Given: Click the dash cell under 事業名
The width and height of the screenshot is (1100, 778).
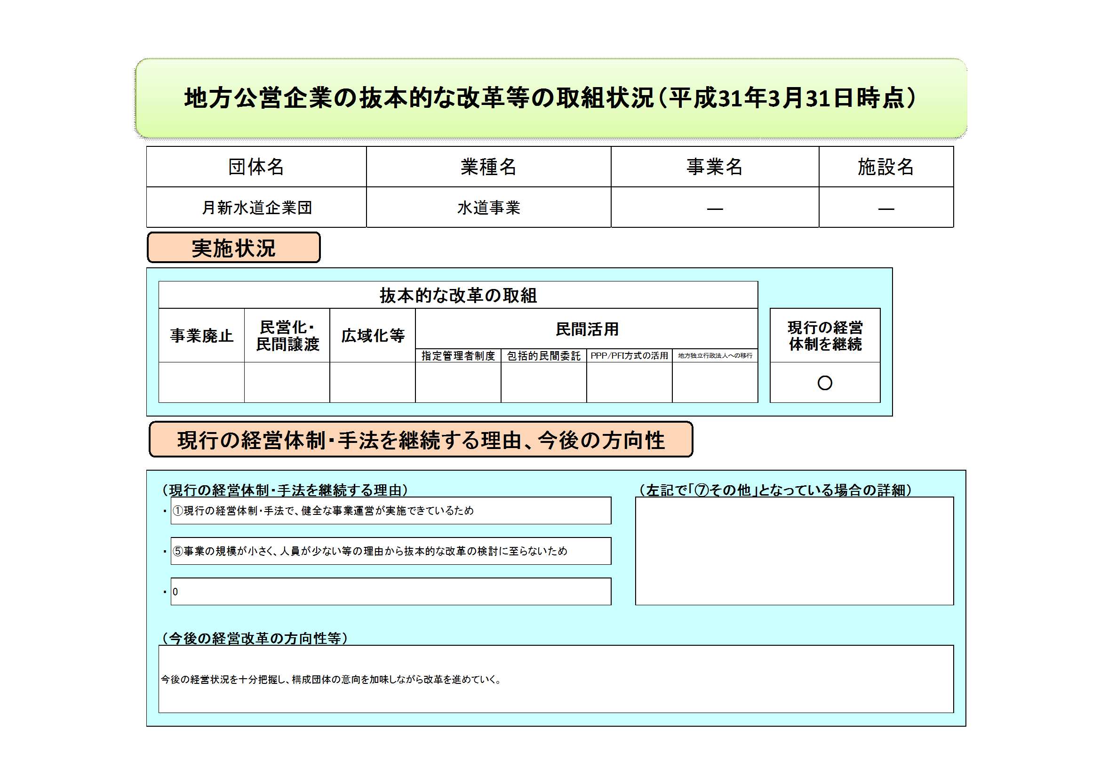Looking at the screenshot, I should [x=715, y=208].
